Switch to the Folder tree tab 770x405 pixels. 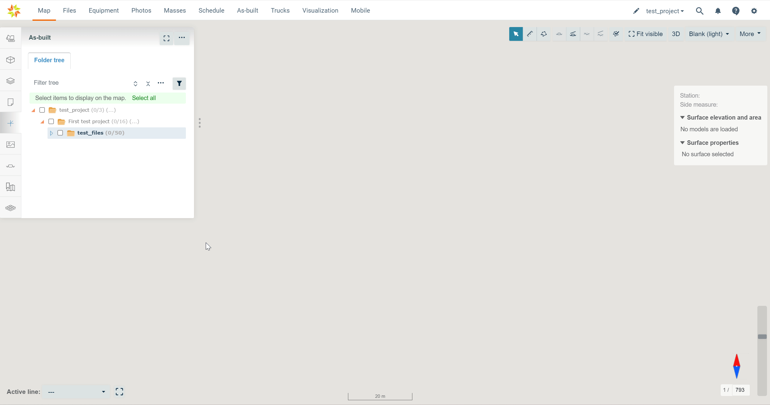tap(49, 60)
